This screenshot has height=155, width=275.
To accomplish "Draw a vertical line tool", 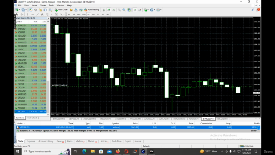I will coord(27,15).
